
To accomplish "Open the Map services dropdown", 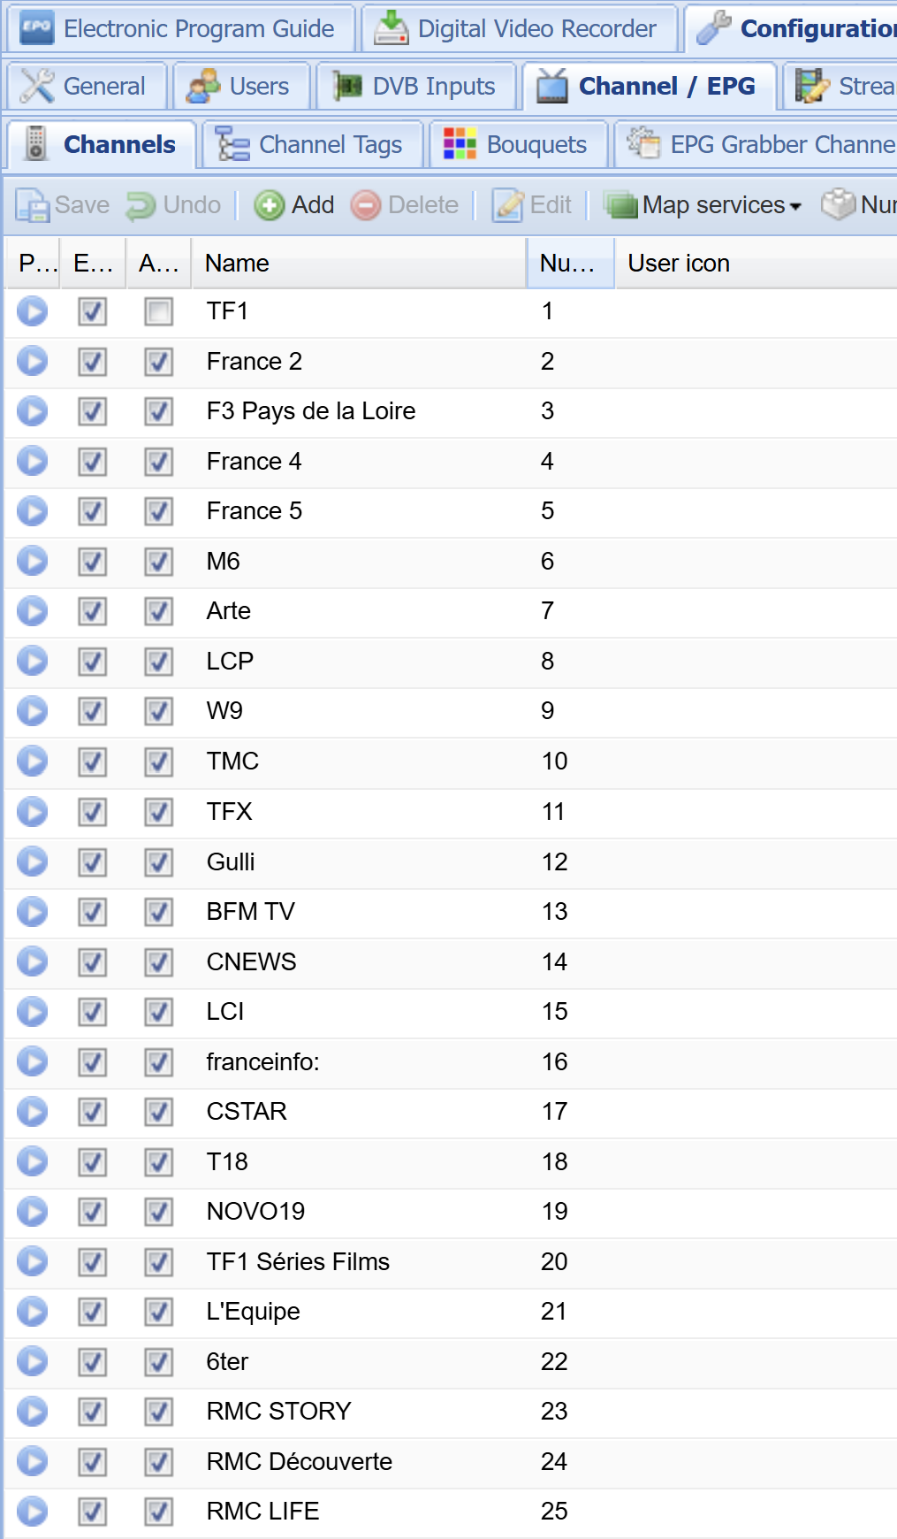I will coord(703,205).
